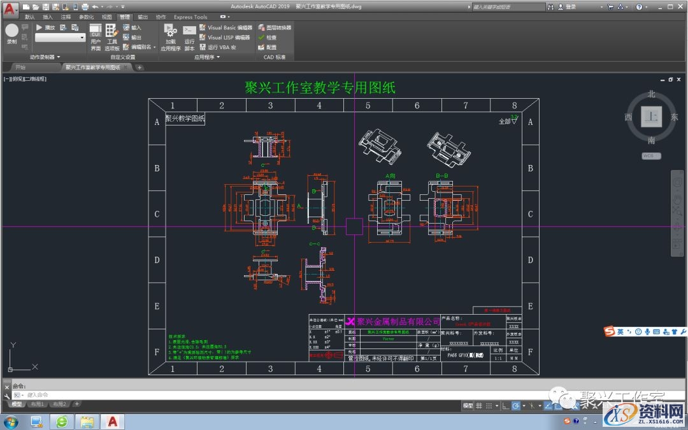
Task: Toggle polar tracking on the status bar
Action: click(515, 405)
